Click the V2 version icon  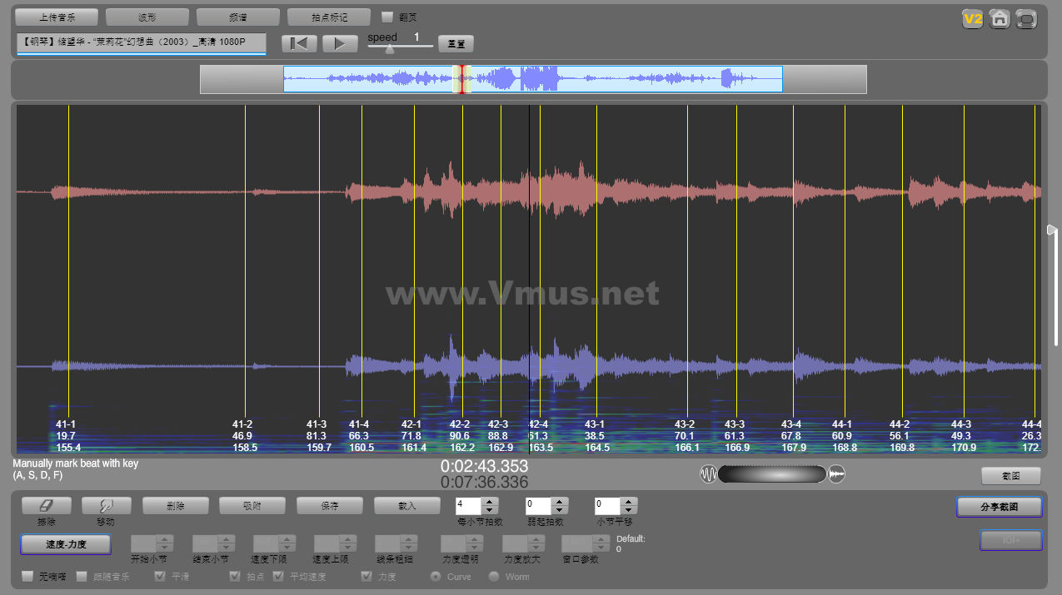tap(972, 19)
